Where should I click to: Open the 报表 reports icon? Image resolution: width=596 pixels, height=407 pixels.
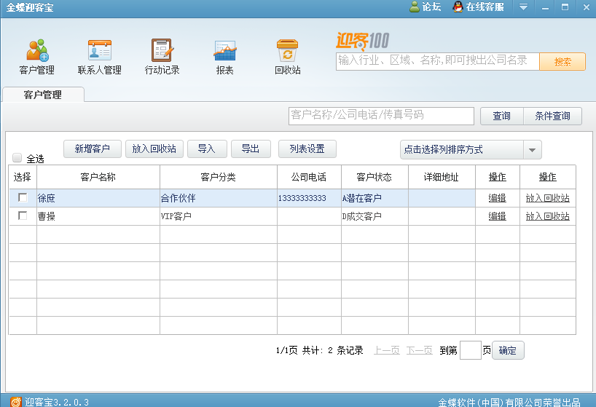pos(224,56)
